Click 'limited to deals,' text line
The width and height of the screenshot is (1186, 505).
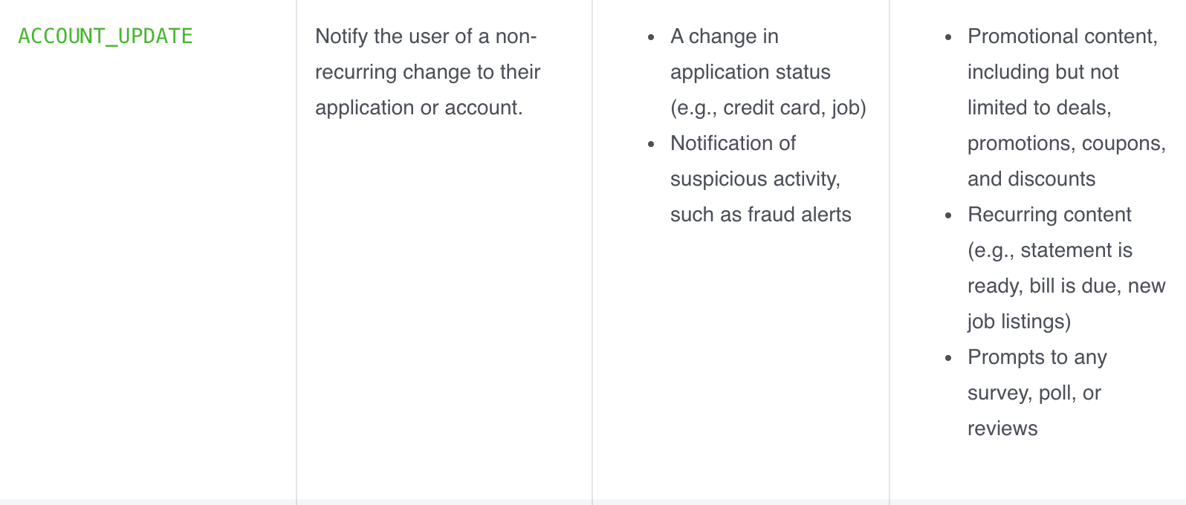1040,108
